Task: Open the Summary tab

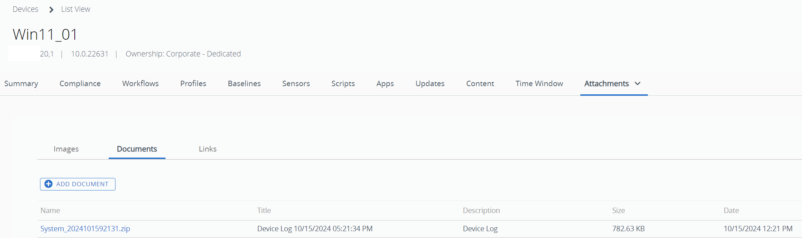Action: coord(21,84)
